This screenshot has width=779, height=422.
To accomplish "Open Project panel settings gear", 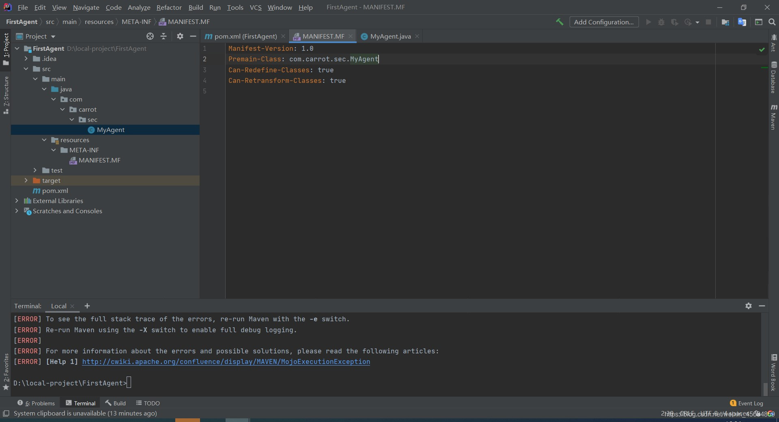I will [x=180, y=36].
